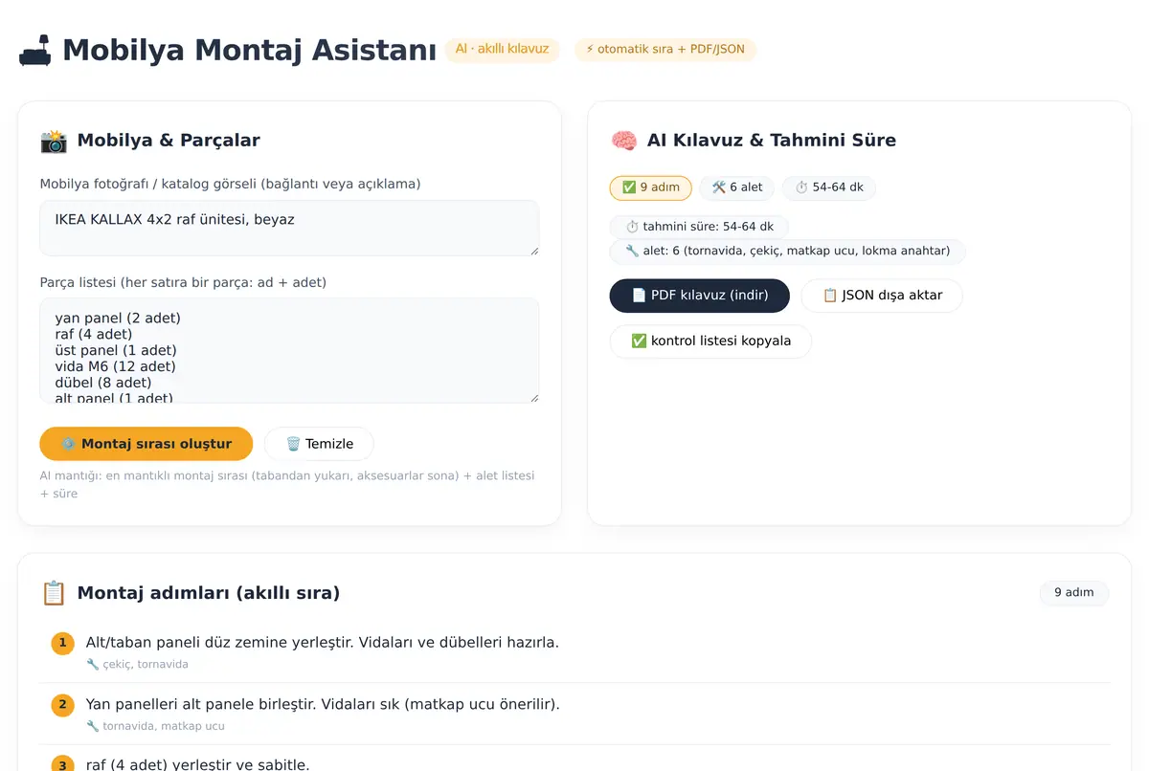Click the resize handle of the parts list textarea
1149x771 pixels.
(533, 397)
